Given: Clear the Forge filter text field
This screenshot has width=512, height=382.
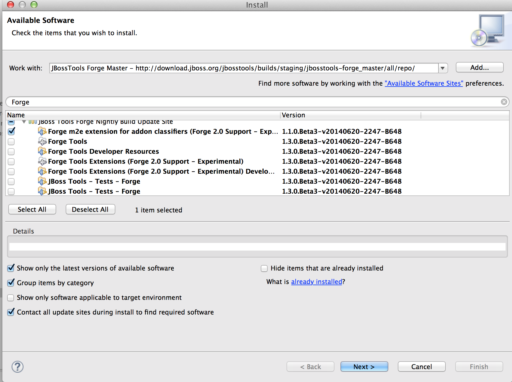Looking at the screenshot, I should tap(504, 102).
